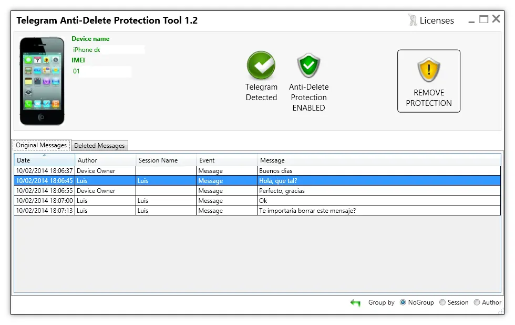Select the message 'Ok'
Viewport: 515px width, 325px height.
coord(263,200)
